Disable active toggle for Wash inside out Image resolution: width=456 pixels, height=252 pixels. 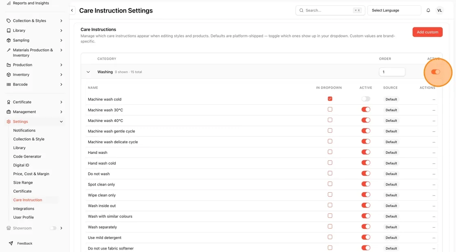pyautogui.click(x=366, y=205)
